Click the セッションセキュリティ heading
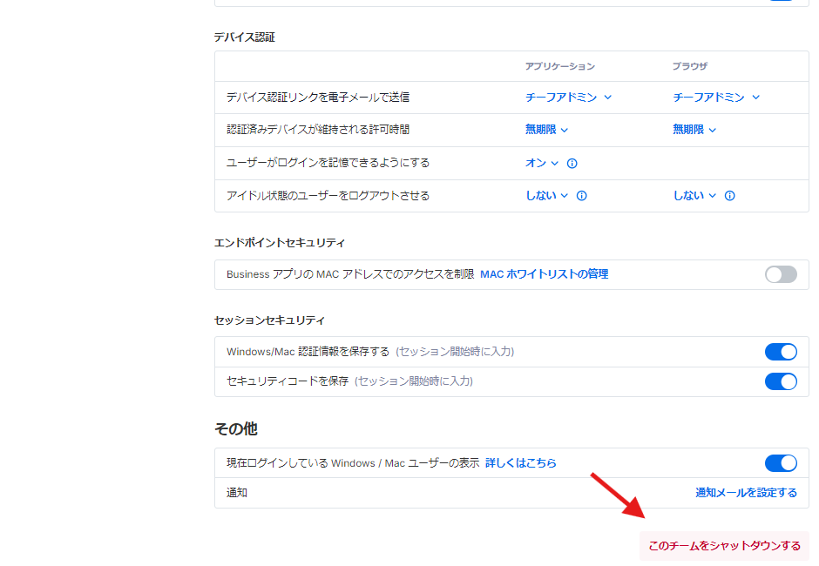The height and width of the screenshot is (566, 819). 269,320
